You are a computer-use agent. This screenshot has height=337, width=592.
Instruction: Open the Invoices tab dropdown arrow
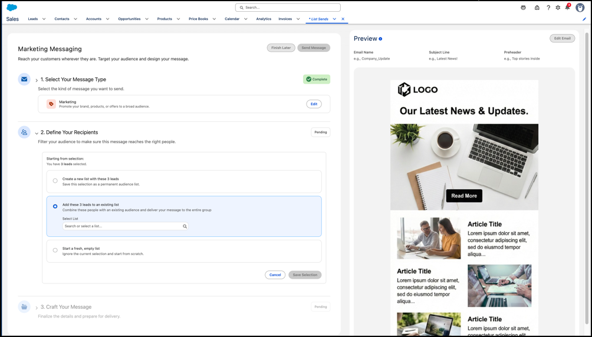click(298, 19)
